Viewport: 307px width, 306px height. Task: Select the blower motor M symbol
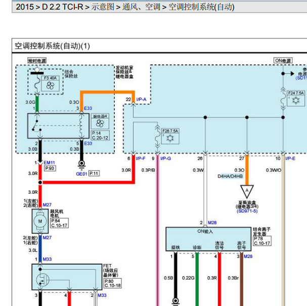click(40, 221)
